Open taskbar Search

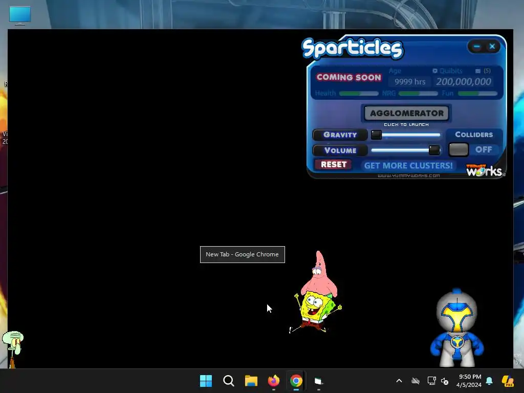click(x=229, y=381)
